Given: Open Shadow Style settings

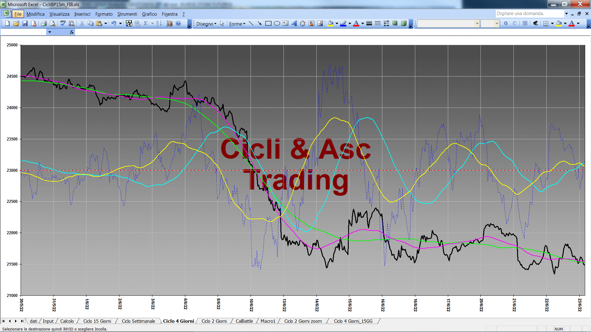Looking at the screenshot, I should [395, 23].
